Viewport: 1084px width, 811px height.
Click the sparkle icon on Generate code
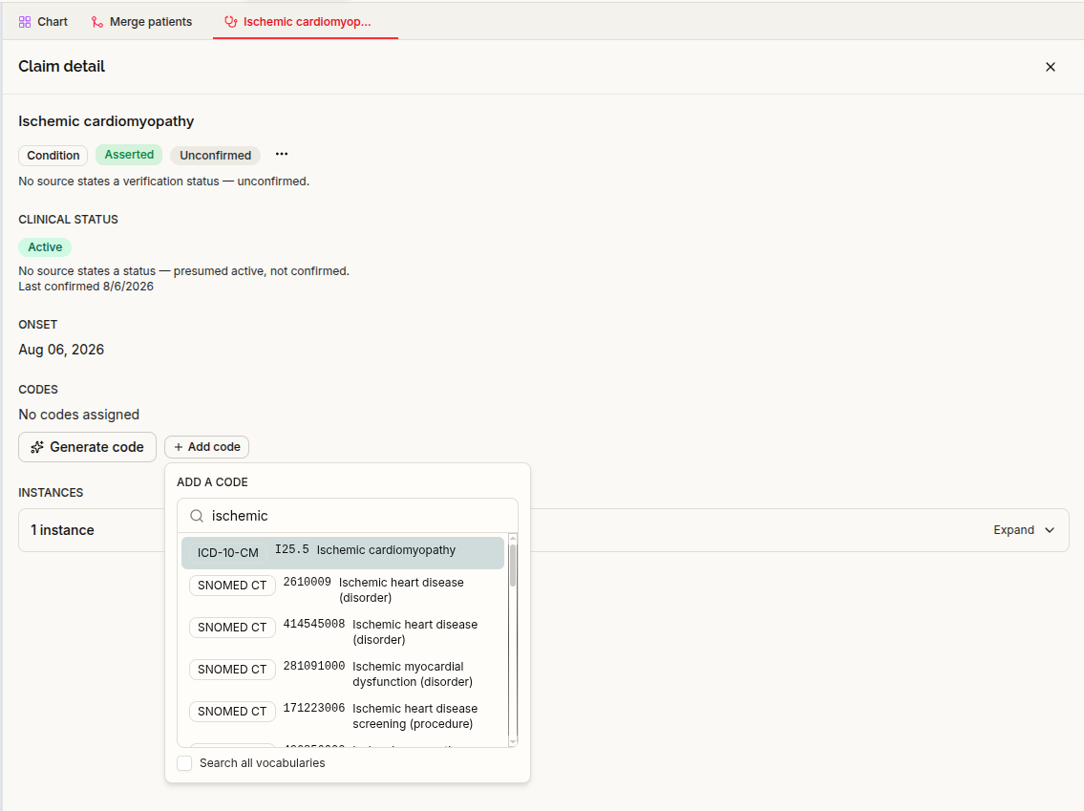[x=37, y=447]
